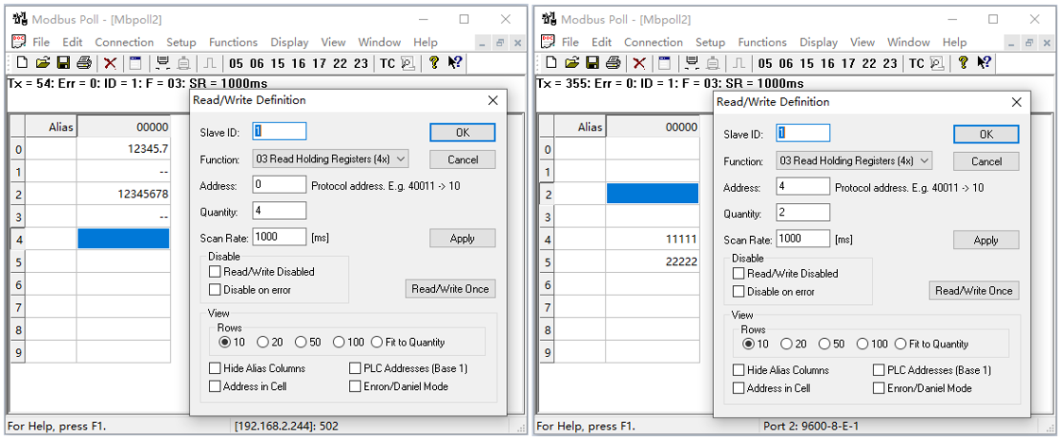Open the Function dropdown in left dialog
The image size is (1063, 440).
click(330, 159)
